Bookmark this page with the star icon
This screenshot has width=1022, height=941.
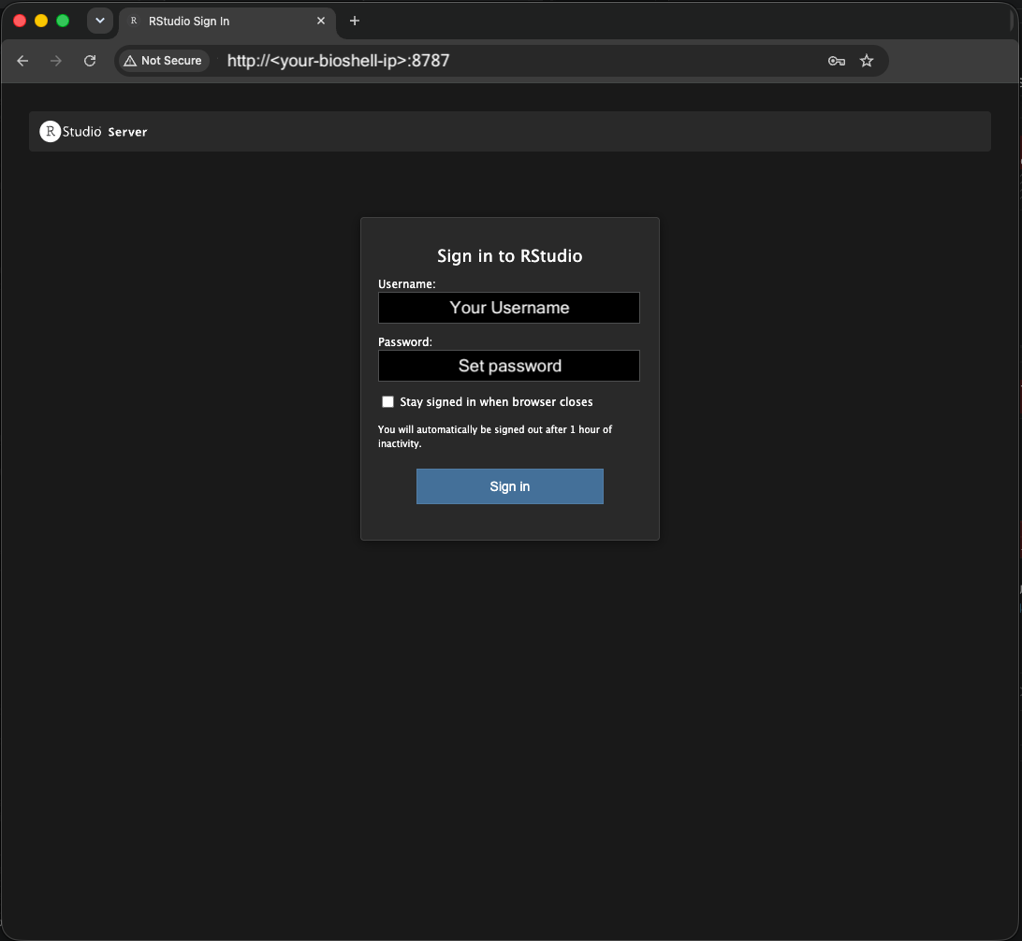click(867, 61)
